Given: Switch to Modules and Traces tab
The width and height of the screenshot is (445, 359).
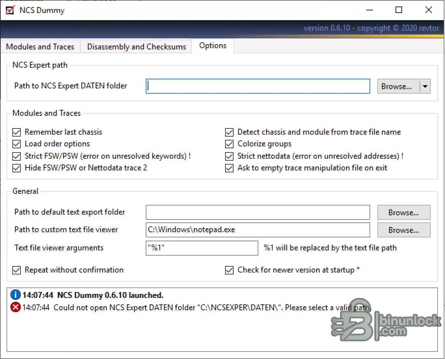Looking at the screenshot, I should pos(40,47).
